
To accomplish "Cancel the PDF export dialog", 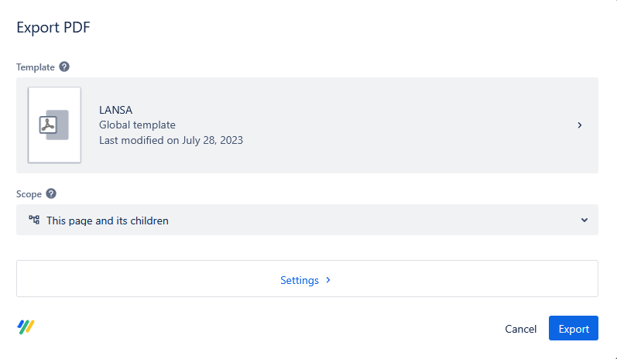I will point(520,329).
